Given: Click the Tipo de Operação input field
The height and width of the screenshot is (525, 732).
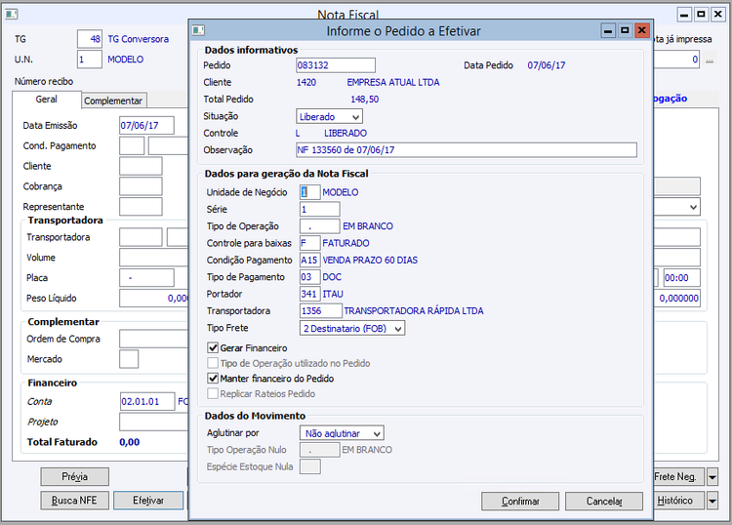Looking at the screenshot, I should click(x=320, y=225).
